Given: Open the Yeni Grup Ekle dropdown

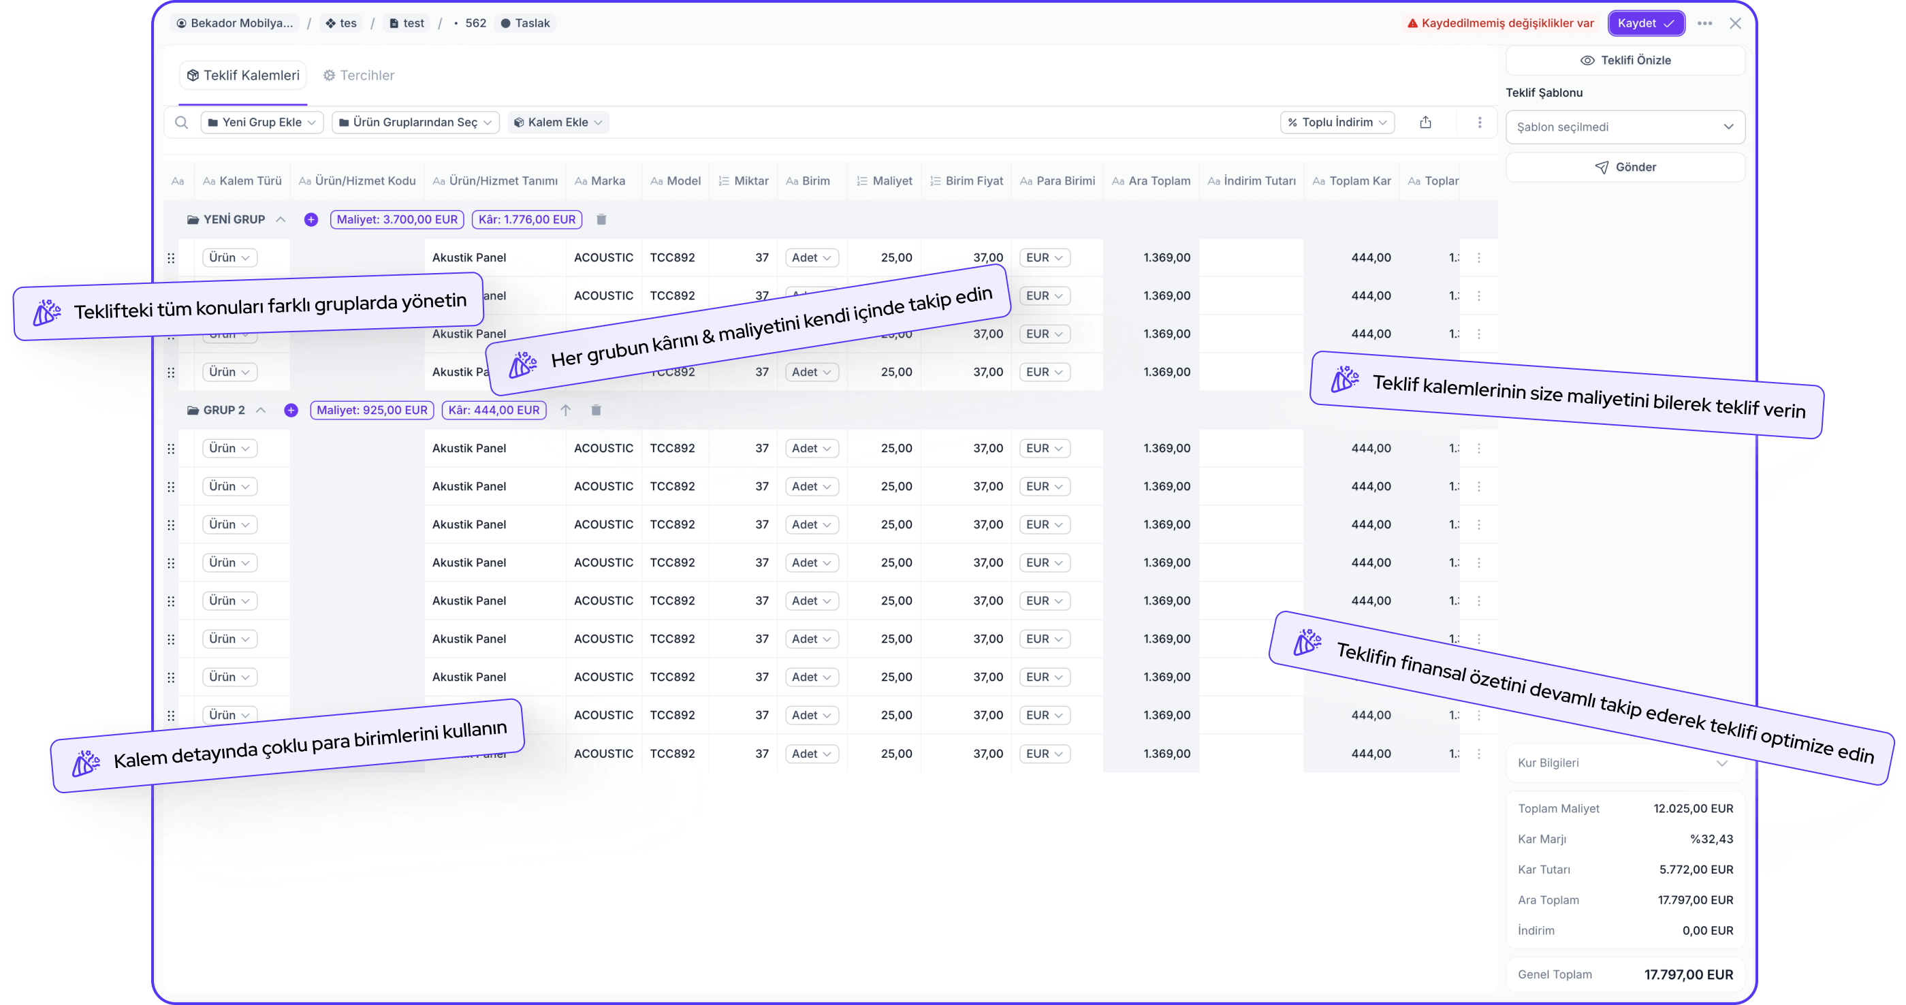Looking at the screenshot, I should click(x=262, y=122).
